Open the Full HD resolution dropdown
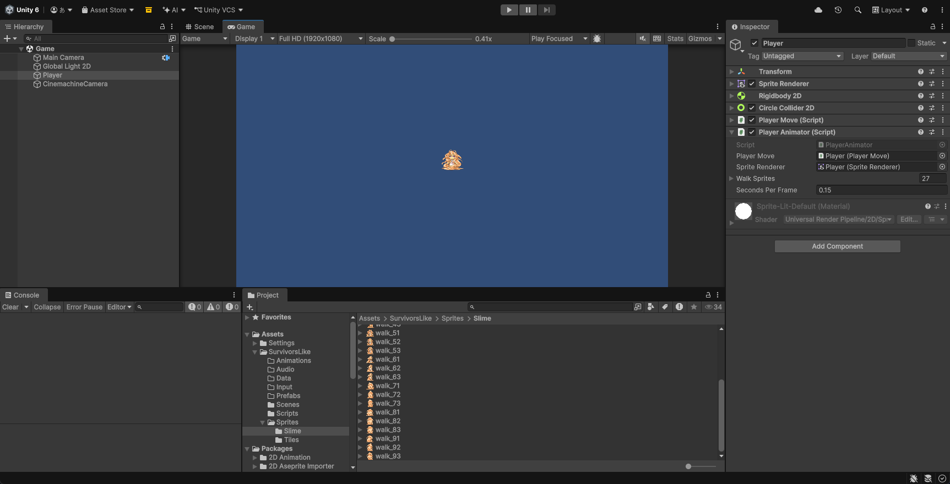Screen dimensions: 950x484 pos(321,38)
